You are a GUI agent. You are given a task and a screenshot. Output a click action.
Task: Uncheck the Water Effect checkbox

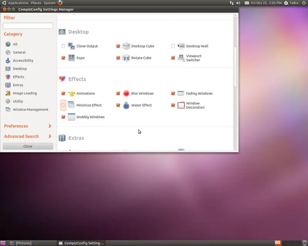[118, 105]
